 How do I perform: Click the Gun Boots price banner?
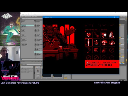pyautogui.click(x=102, y=64)
